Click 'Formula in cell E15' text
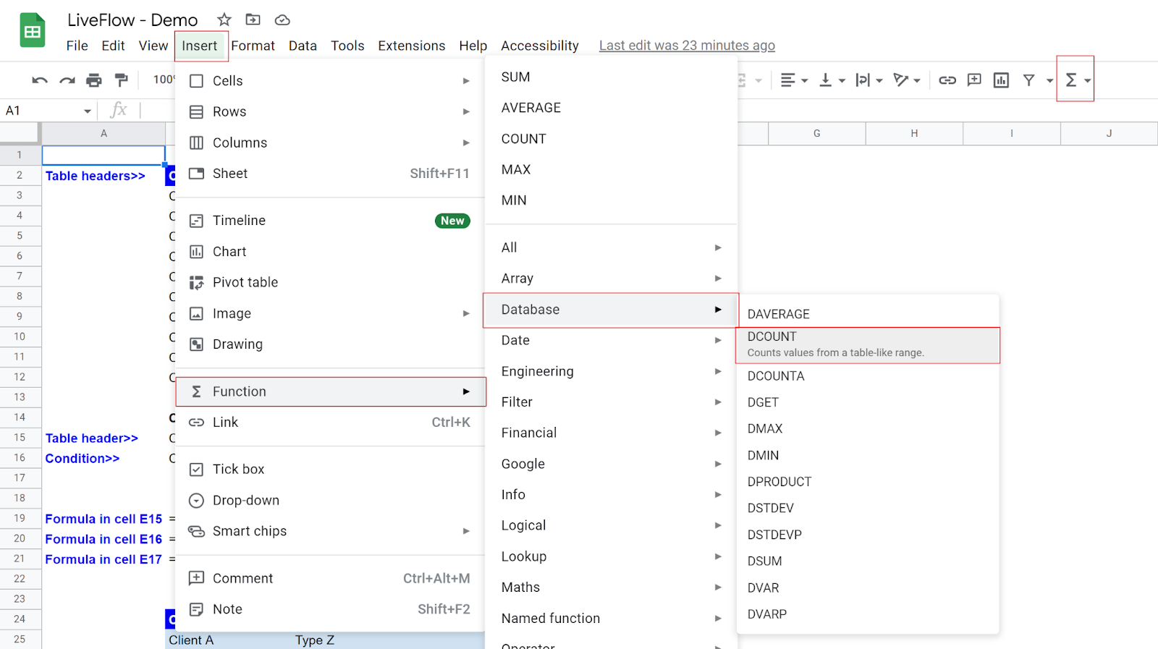 click(x=103, y=519)
